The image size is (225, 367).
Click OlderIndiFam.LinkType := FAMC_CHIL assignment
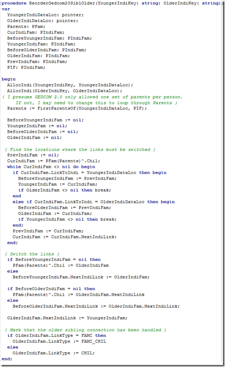tap(59, 342)
